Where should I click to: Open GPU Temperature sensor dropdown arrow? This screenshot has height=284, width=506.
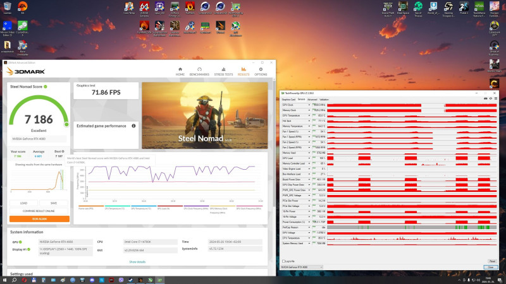309,115
